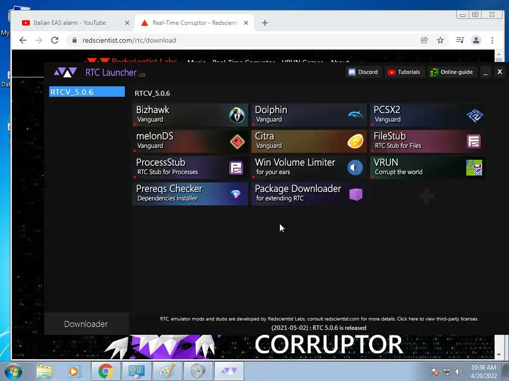Click the RTC Launcher logo icon
The height and width of the screenshot is (381, 509).
pyautogui.click(x=65, y=72)
